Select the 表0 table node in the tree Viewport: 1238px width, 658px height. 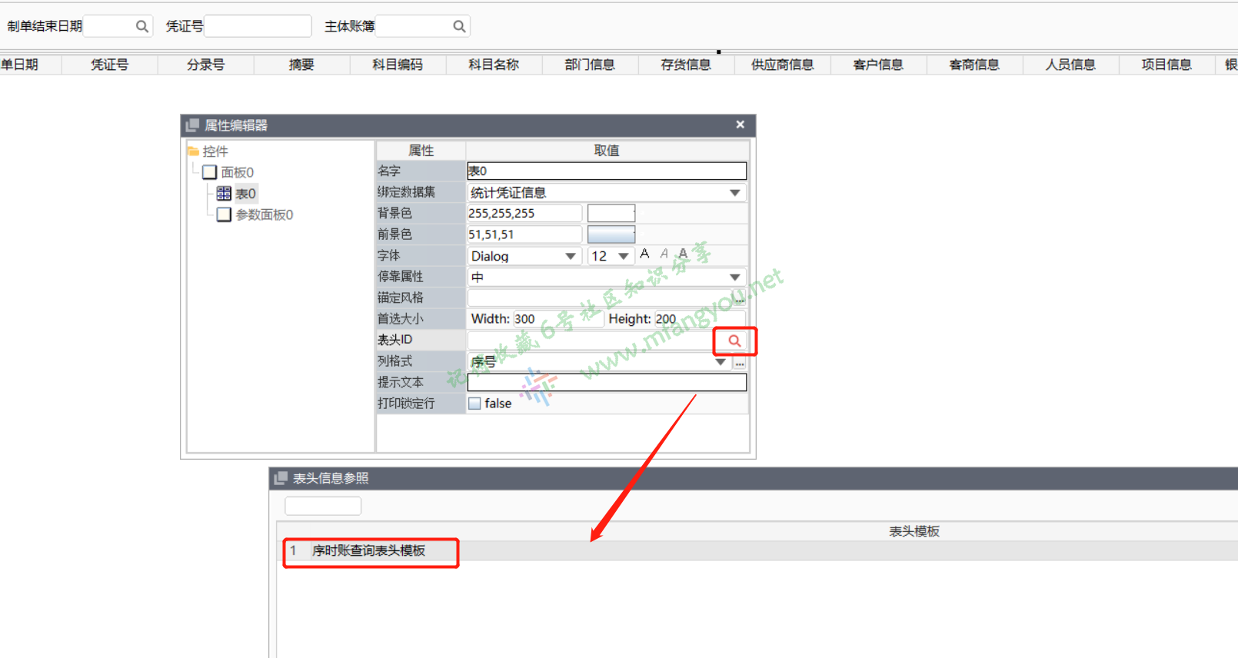click(245, 194)
